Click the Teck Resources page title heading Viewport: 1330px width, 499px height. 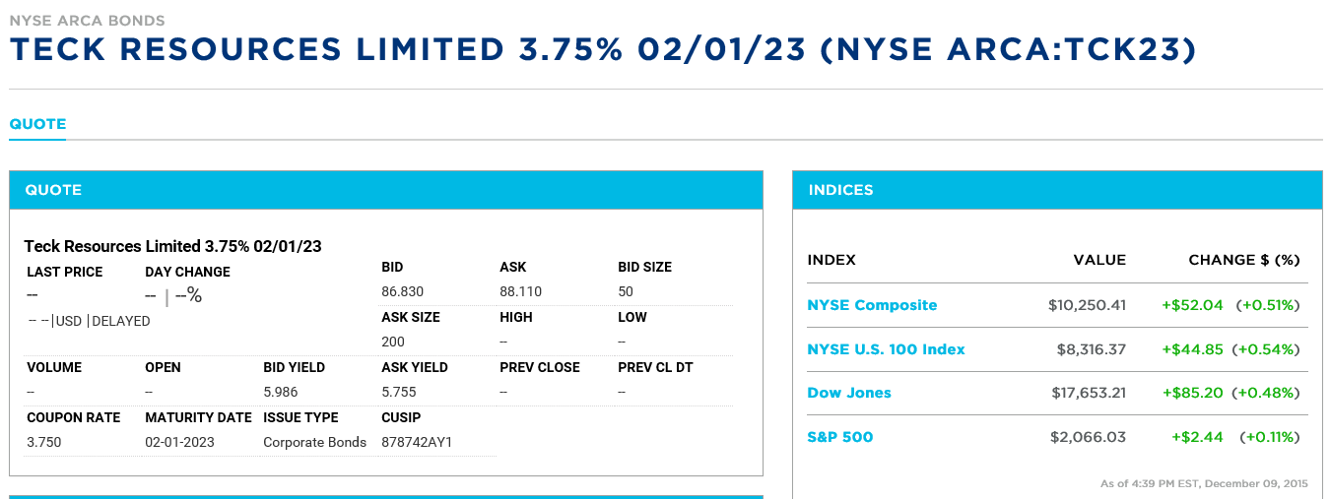pyautogui.click(x=602, y=49)
